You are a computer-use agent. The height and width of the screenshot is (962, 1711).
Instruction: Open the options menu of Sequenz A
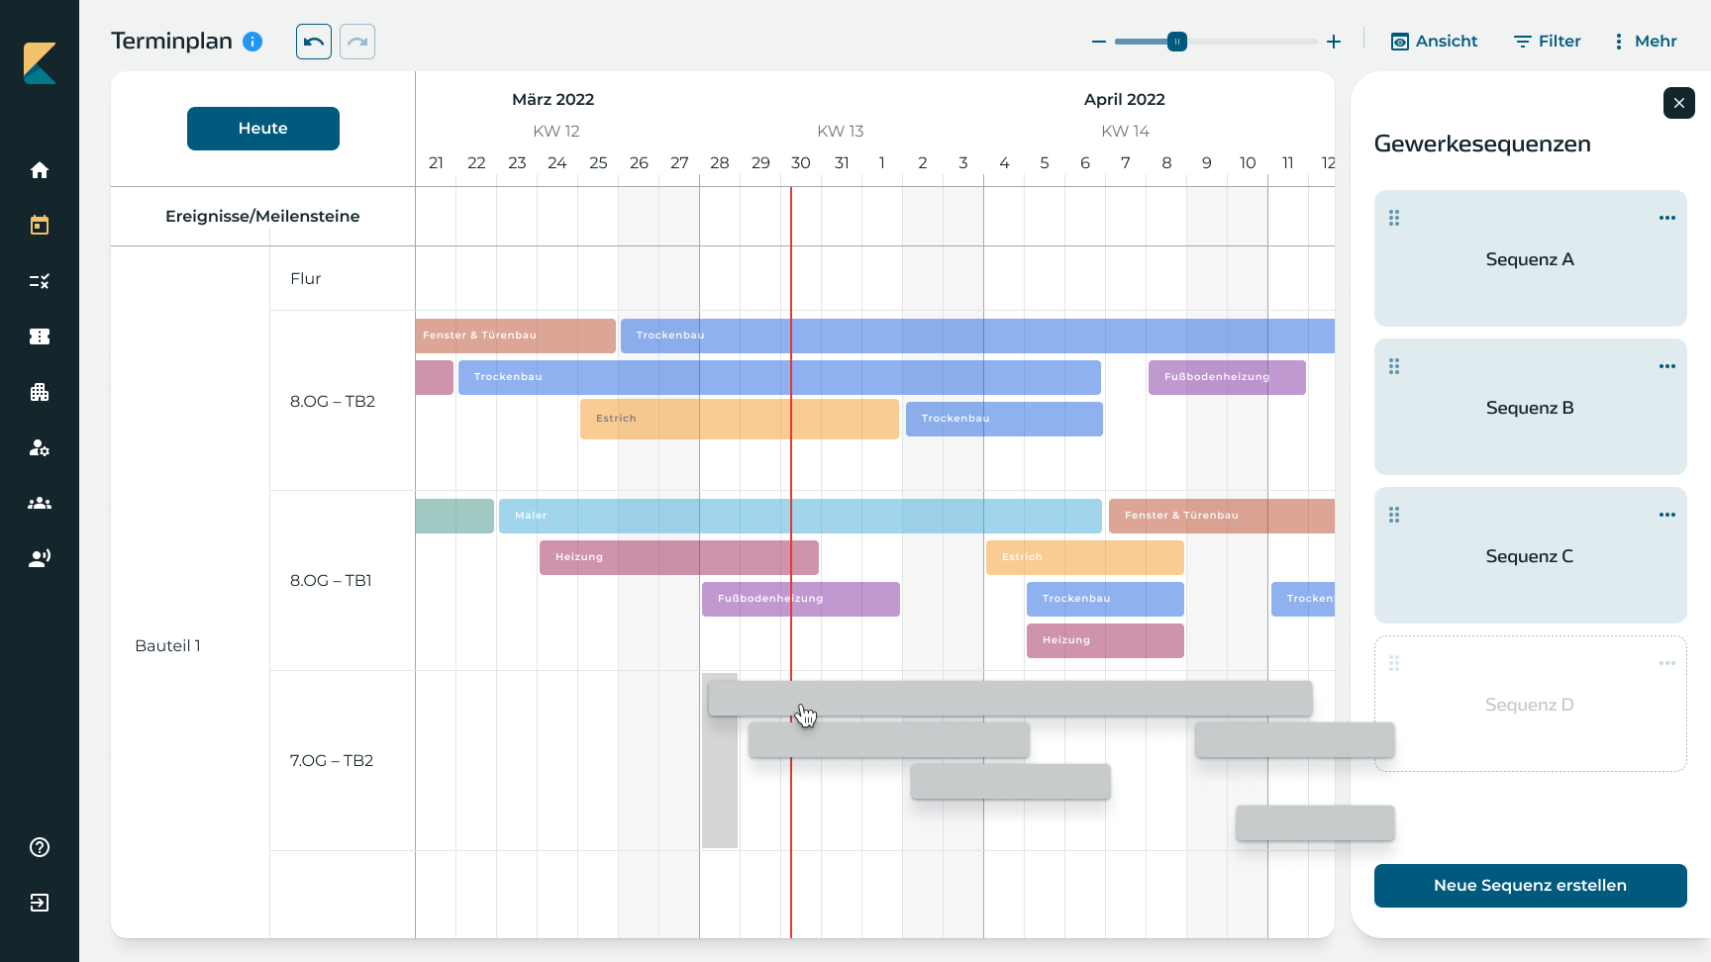[1667, 218]
